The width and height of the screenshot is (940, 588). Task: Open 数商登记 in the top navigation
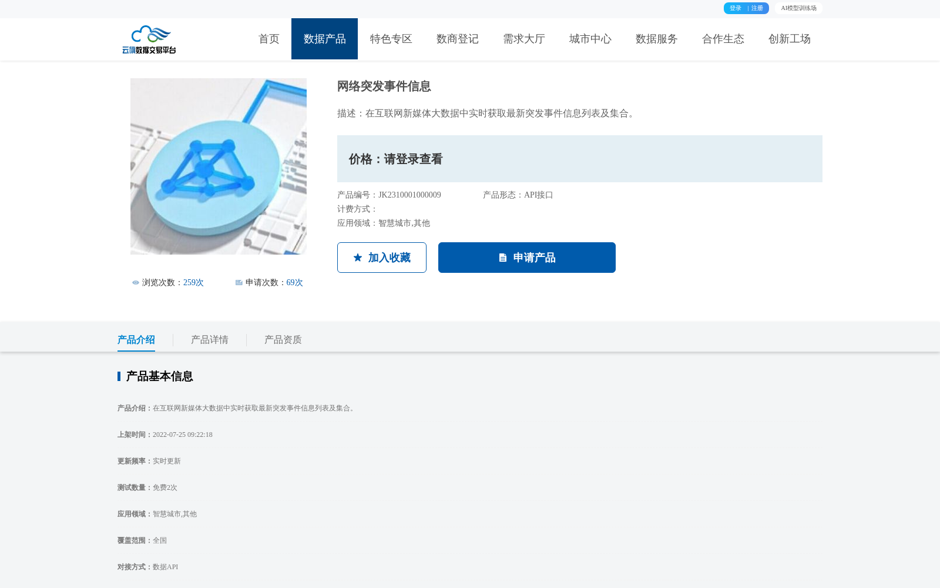[x=457, y=39]
